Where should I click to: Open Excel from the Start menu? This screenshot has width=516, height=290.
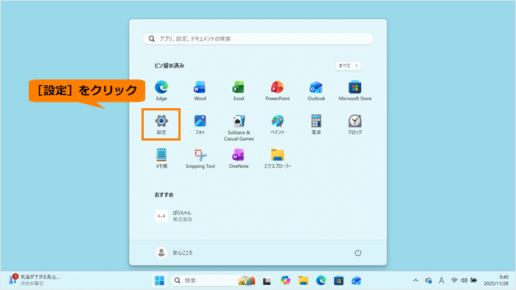(239, 91)
